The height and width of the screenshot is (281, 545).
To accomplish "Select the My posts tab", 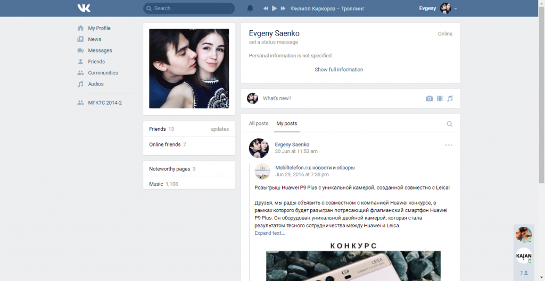I will pos(287,123).
